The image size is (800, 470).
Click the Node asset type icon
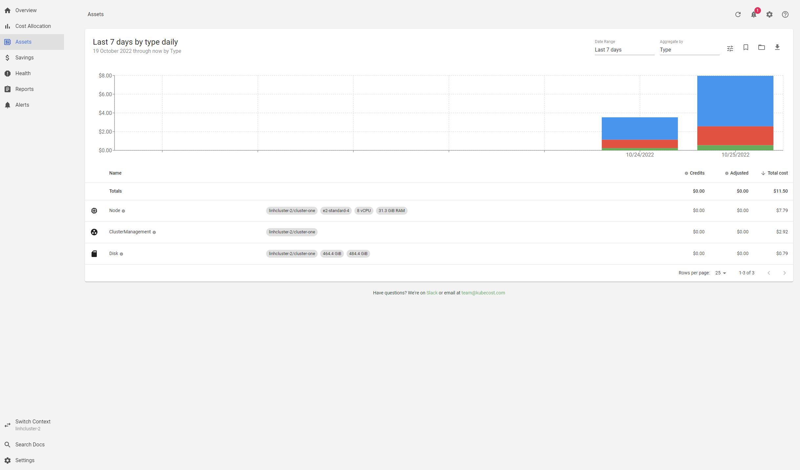(94, 211)
